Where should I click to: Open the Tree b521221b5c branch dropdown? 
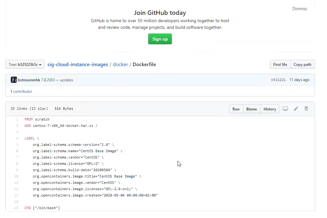pyautogui.click(x=25, y=65)
